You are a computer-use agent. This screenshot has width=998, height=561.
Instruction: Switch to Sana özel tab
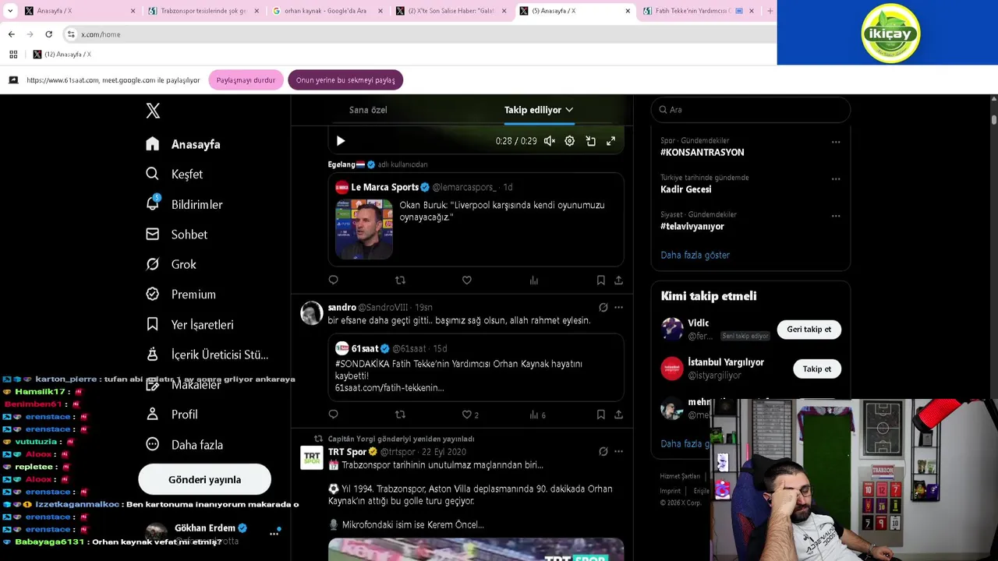pyautogui.click(x=368, y=110)
